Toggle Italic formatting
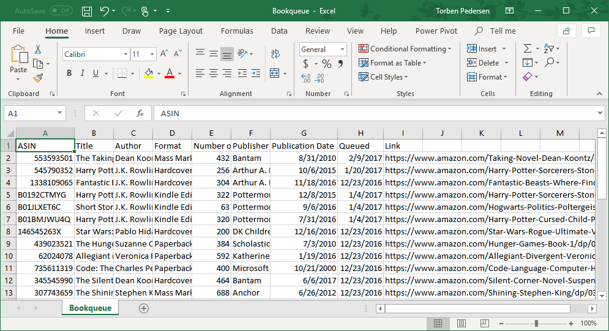The image size is (609, 331). [83, 73]
